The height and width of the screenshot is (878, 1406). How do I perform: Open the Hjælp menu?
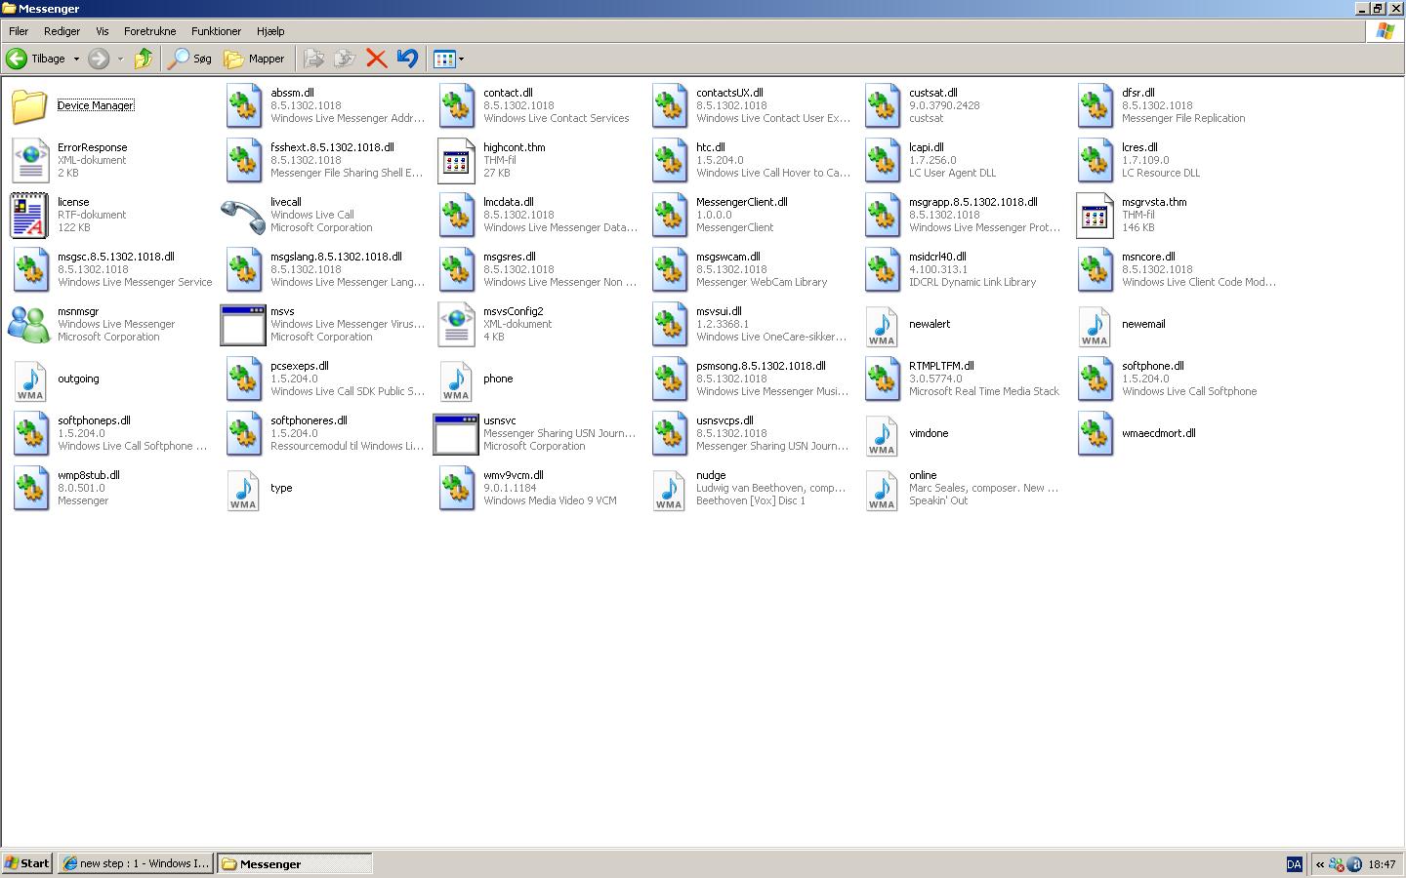[270, 31]
